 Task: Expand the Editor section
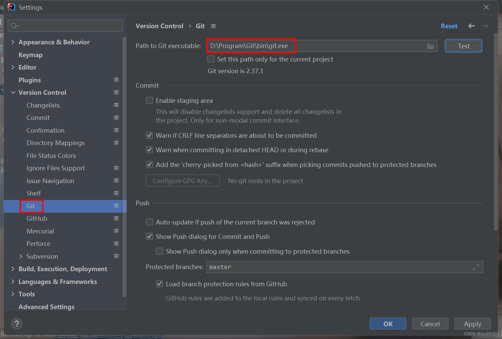click(13, 67)
